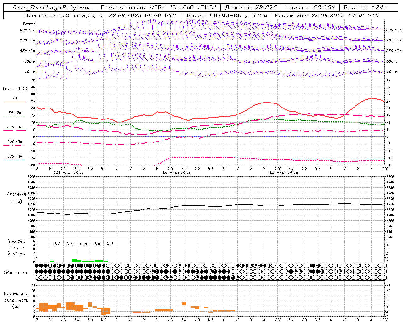Click the 0.3 three-hour precipitation value

click(x=83, y=244)
